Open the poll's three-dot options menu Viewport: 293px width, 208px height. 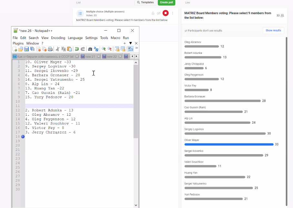click(173, 13)
